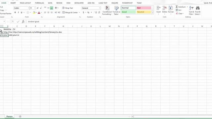Expand the cell styles gallery

pyautogui.click(x=153, y=13)
